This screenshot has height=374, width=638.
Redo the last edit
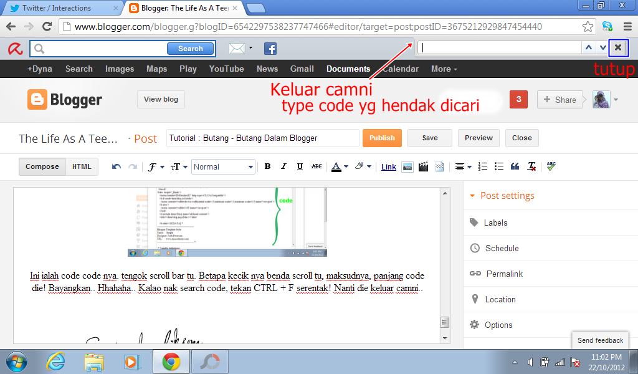133,166
